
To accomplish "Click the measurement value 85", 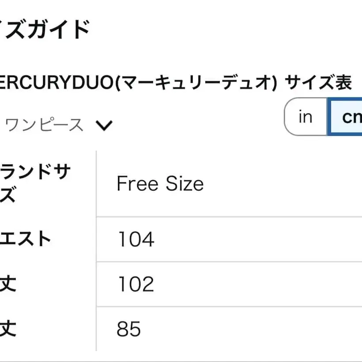I will (129, 329).
